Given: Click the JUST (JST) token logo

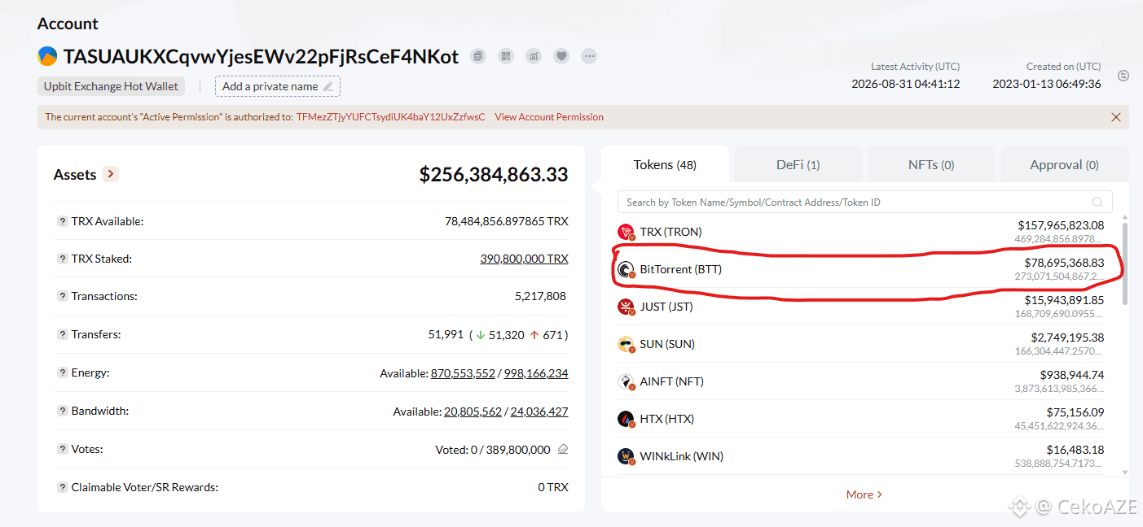Looking at the screenshot, I should pos(626,307).
